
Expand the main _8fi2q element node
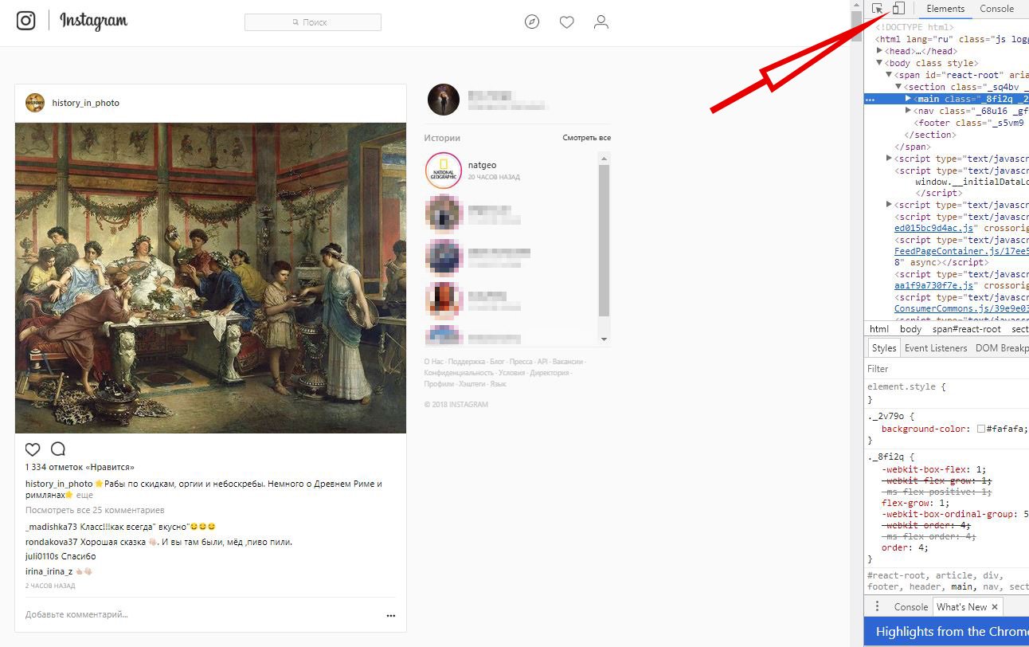click(909, 99)
